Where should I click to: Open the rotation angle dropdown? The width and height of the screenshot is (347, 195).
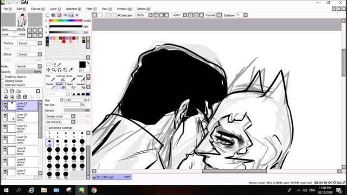click(x=185, y=15)
